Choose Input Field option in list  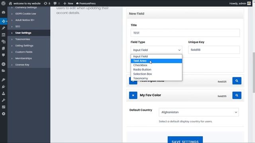click(156, 56)
